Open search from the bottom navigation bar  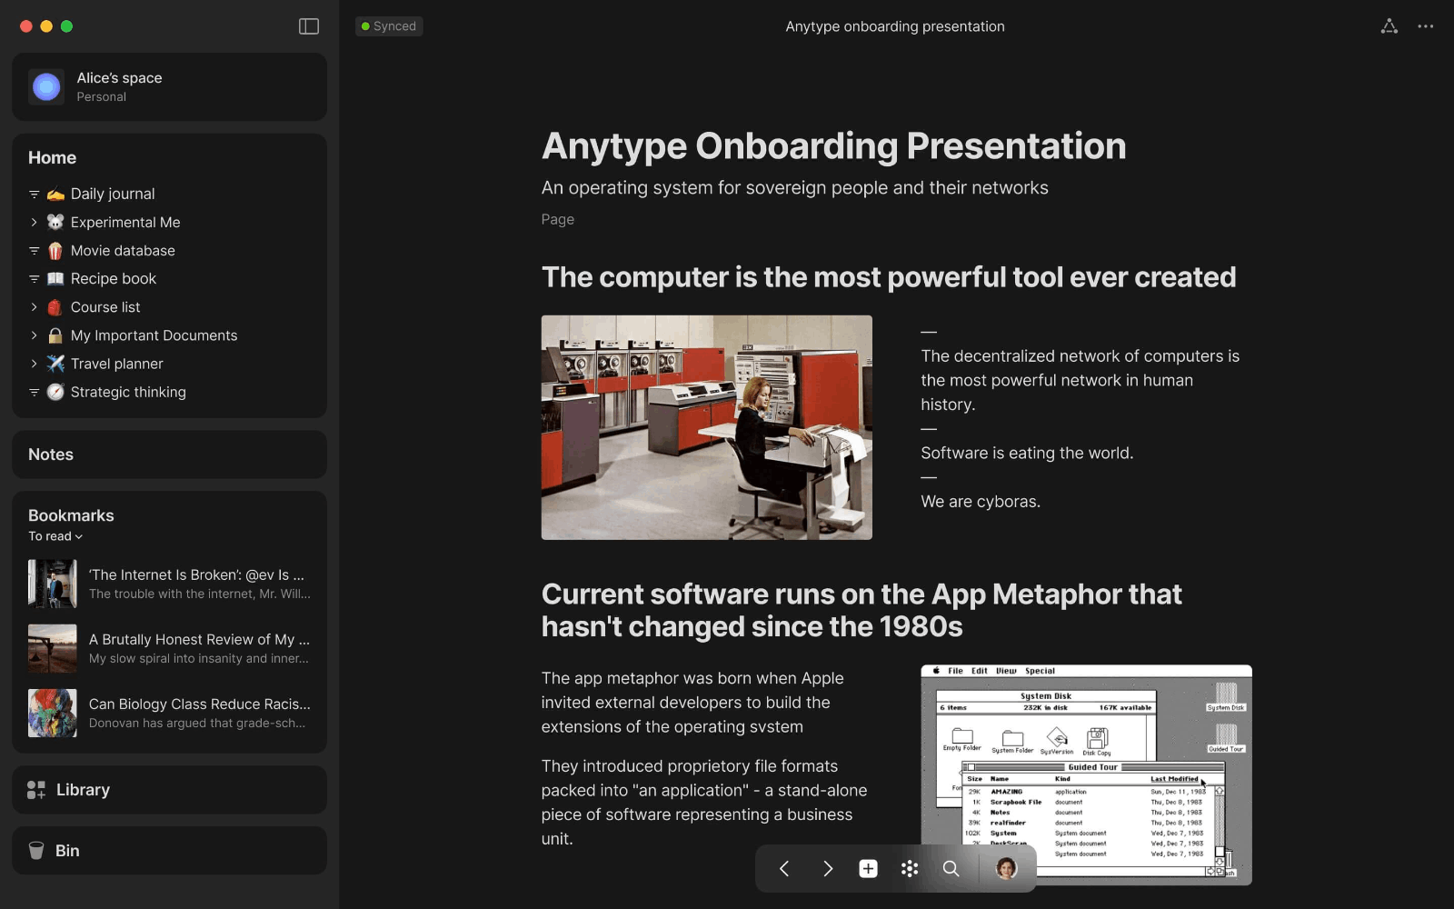click(x=951, y=869)
